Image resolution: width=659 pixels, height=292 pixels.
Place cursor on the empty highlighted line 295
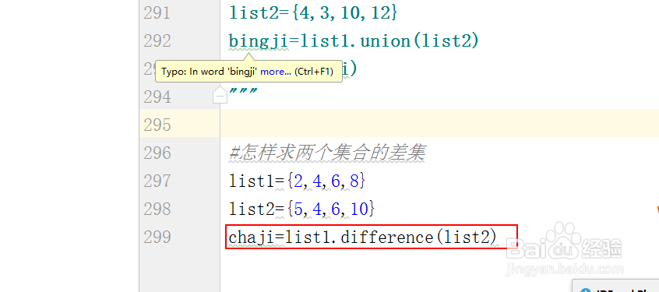439,123
